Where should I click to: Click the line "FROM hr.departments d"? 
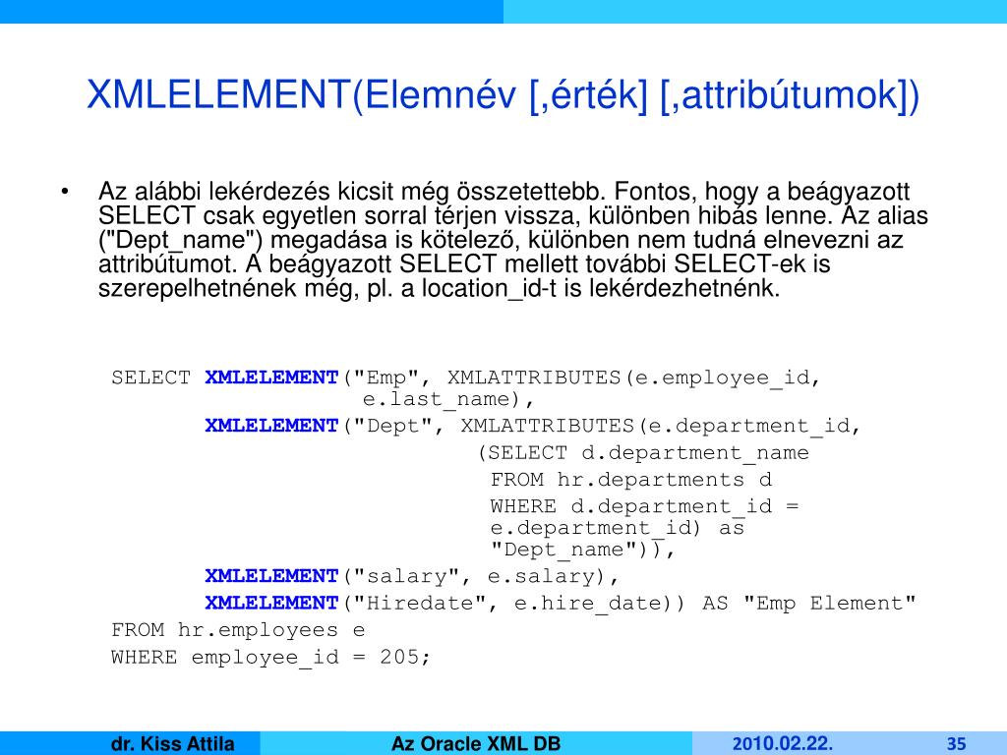(631, 480)
